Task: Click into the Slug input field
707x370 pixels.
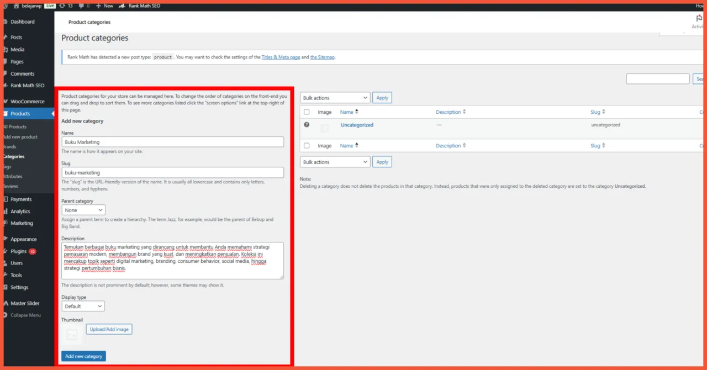Action: coord(172,173)
